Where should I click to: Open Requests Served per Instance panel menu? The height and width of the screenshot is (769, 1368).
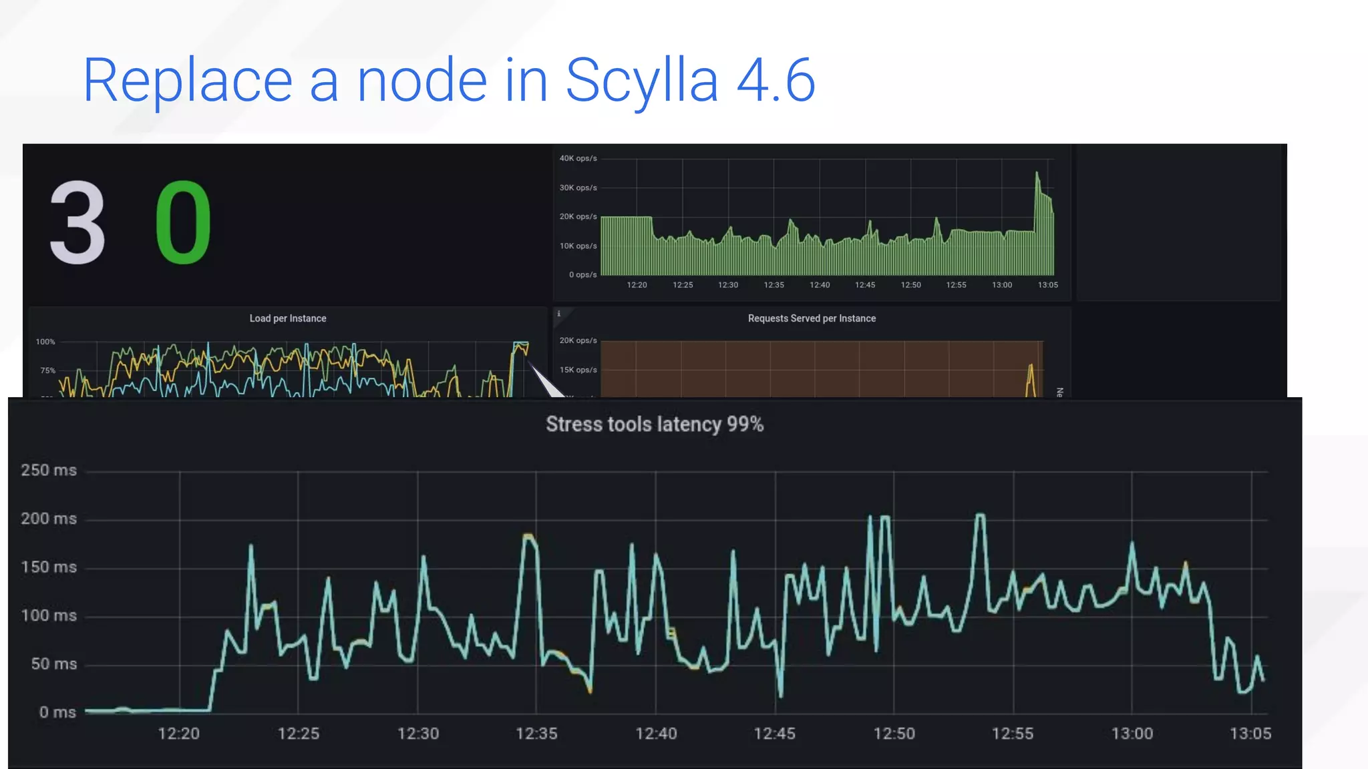pos(811,318)
